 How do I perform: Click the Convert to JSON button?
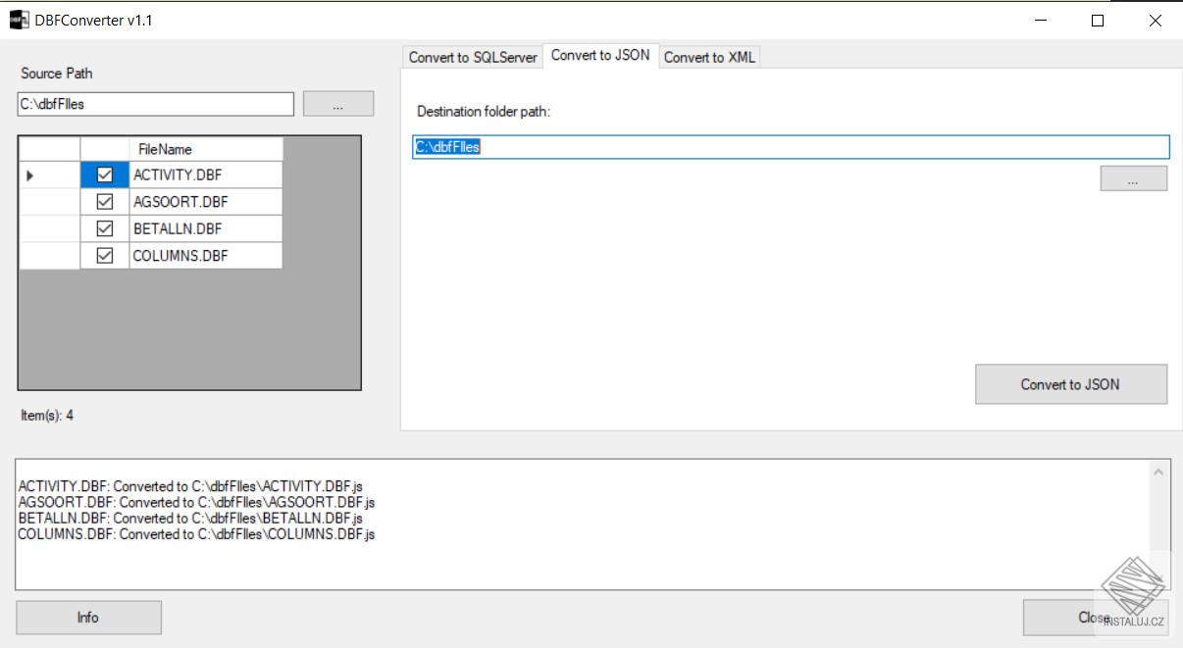pos(1070,383)
